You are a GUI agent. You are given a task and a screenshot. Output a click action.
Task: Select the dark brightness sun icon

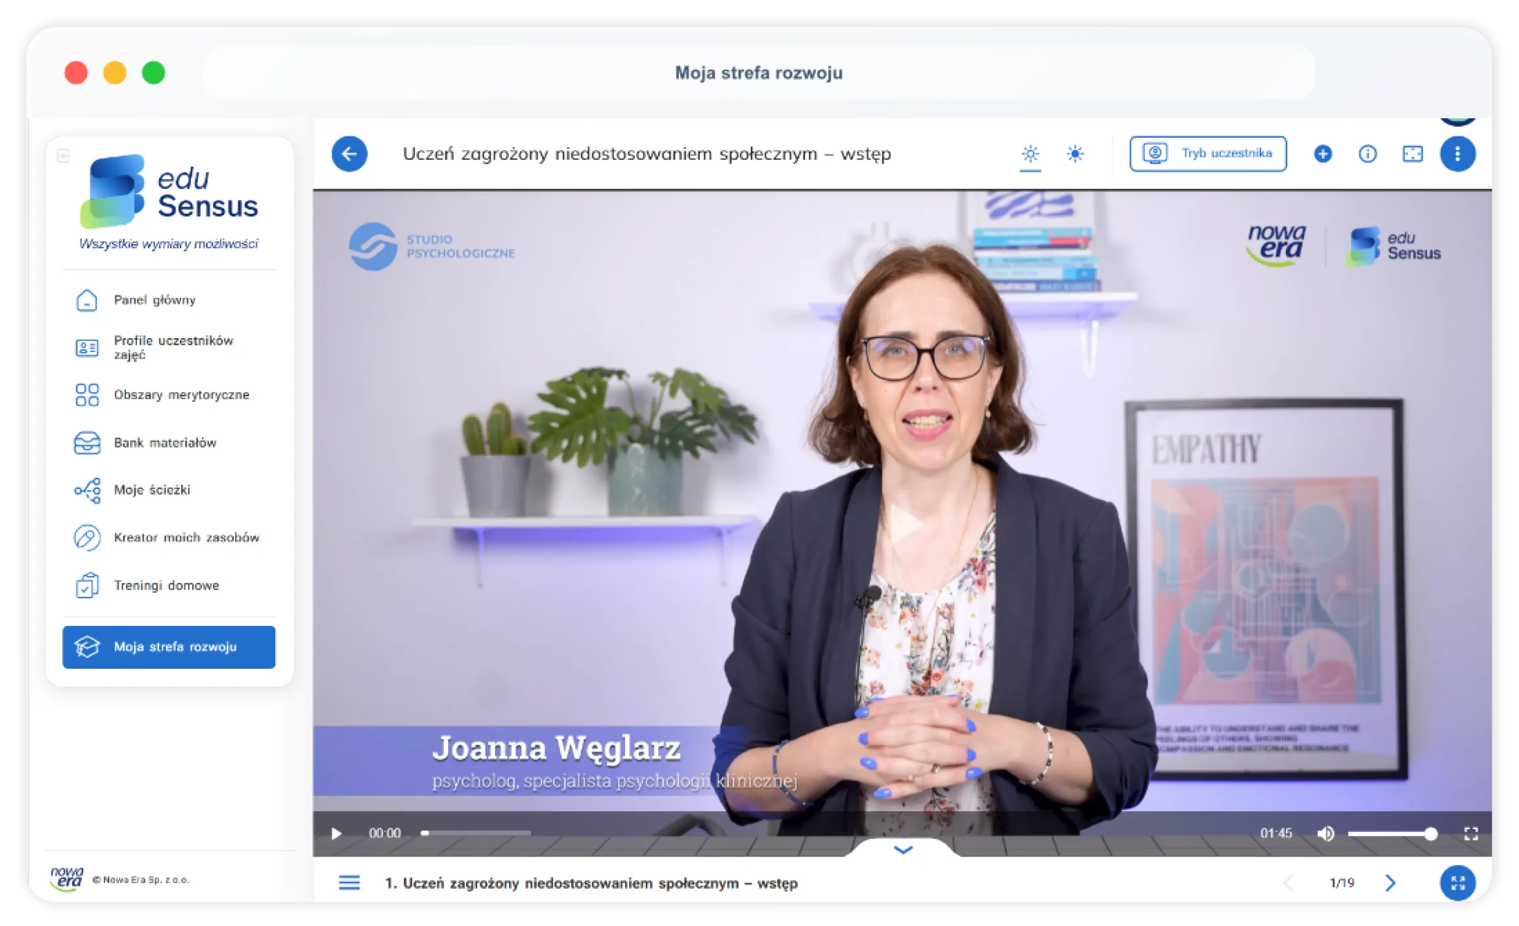coord(1075,154)
